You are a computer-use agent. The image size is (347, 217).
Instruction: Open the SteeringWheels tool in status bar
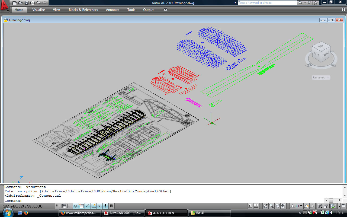(x=277, y=206)
